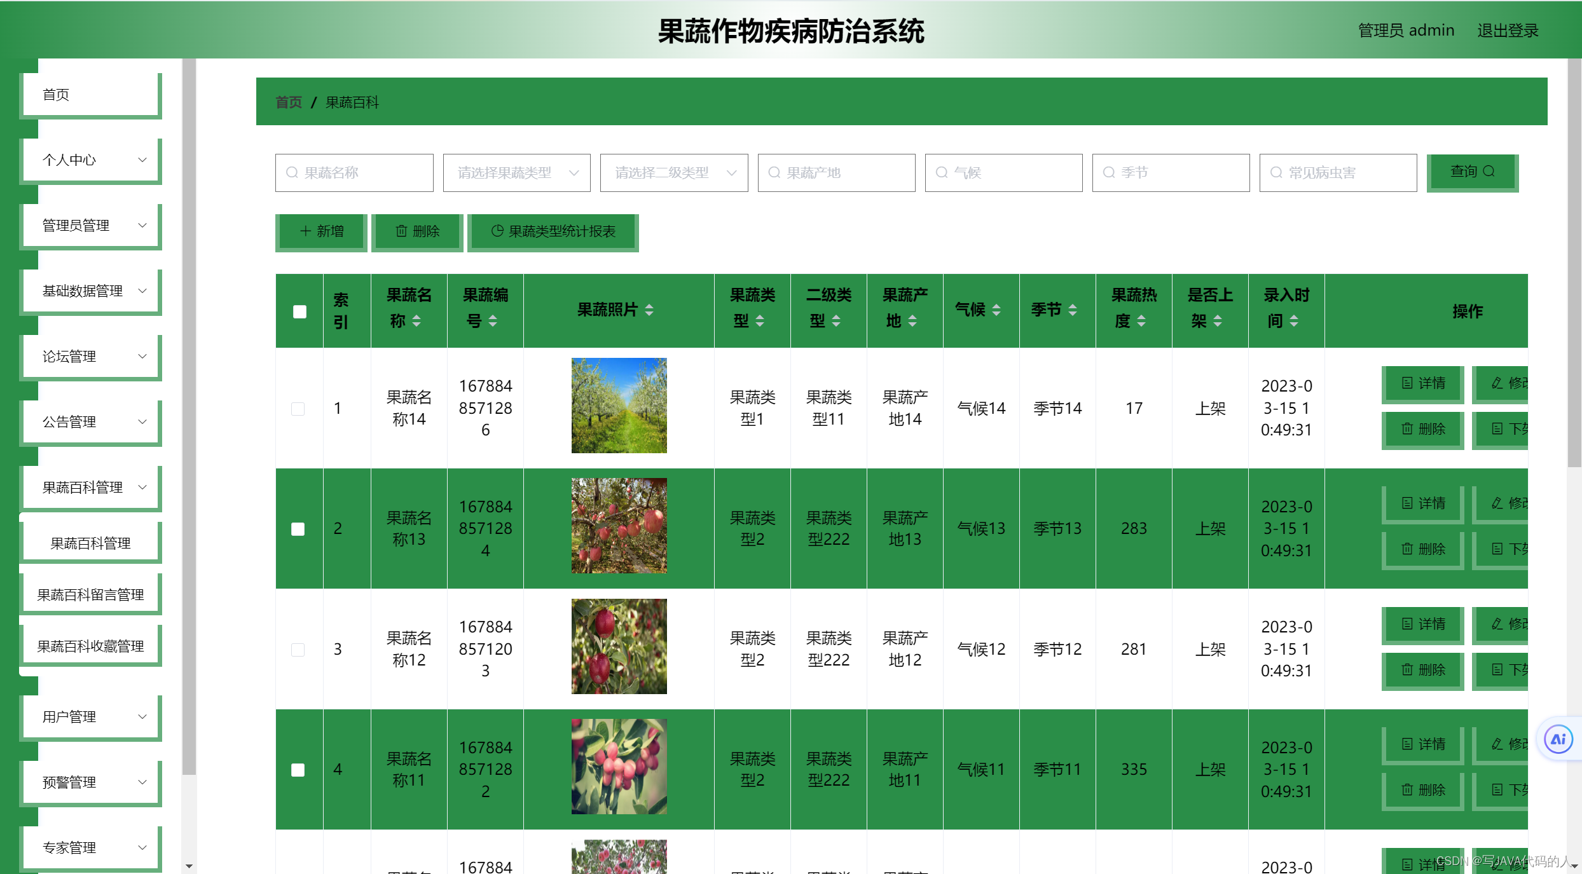1582x874 pixels.
Task: Focus the 果蔬产地 search field
Action: click(837, 173)
